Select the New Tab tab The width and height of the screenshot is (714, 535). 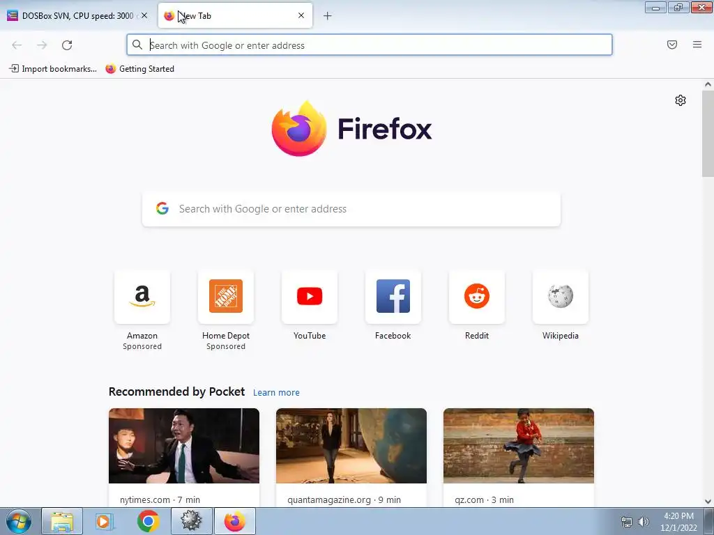pyautogui.click(x=235, y=15)
